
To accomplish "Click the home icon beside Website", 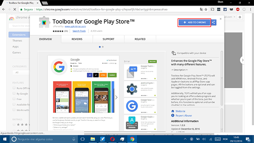I will [173, 111].
